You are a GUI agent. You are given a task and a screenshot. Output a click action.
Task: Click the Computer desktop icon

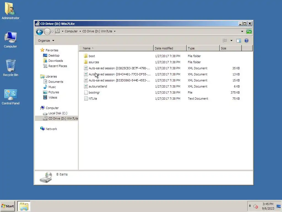(x=10, y=40)
